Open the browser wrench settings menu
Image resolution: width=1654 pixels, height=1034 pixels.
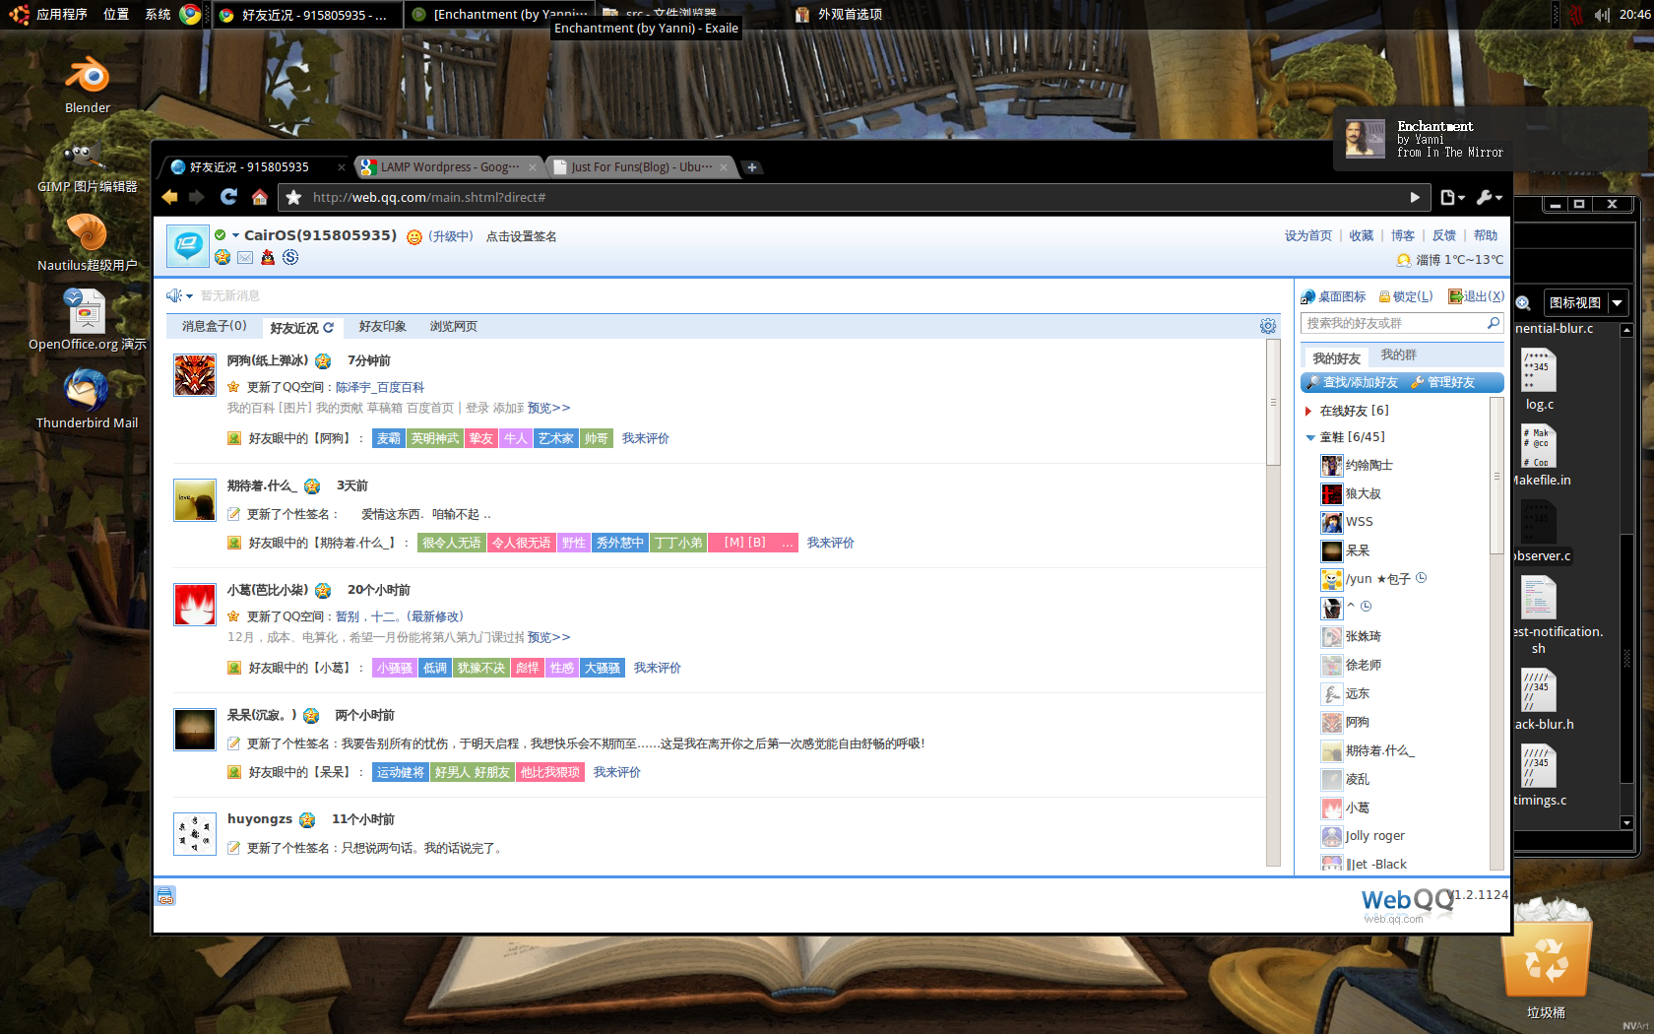(1489, 197)
